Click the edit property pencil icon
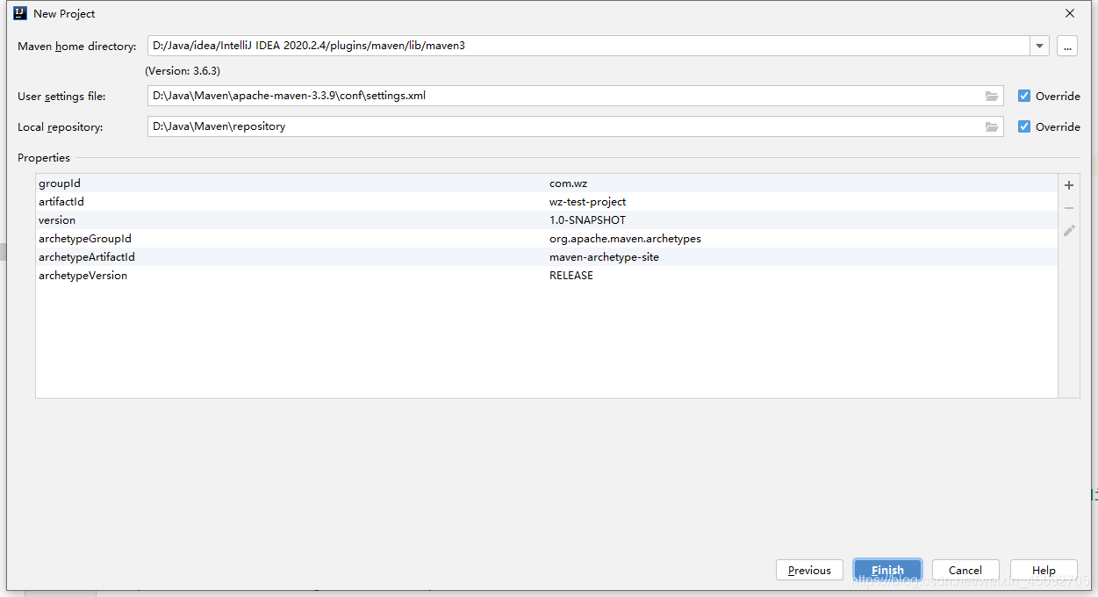This screenshot has width=1098, height=597. coord(1069,230)
